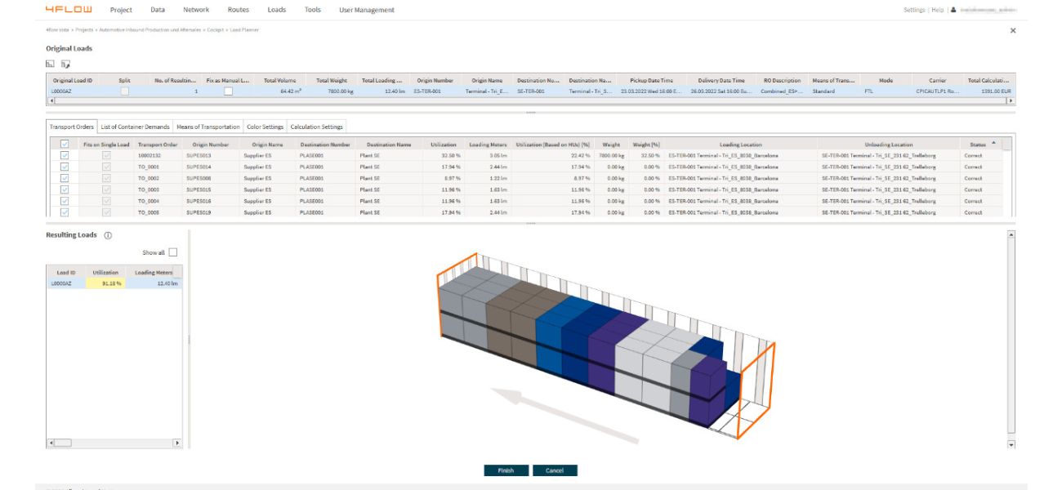Tick the Split checkbox for load L0000AZ
Image resolution: width=1062 pixels, height=490 pixels.
[124, 91]
